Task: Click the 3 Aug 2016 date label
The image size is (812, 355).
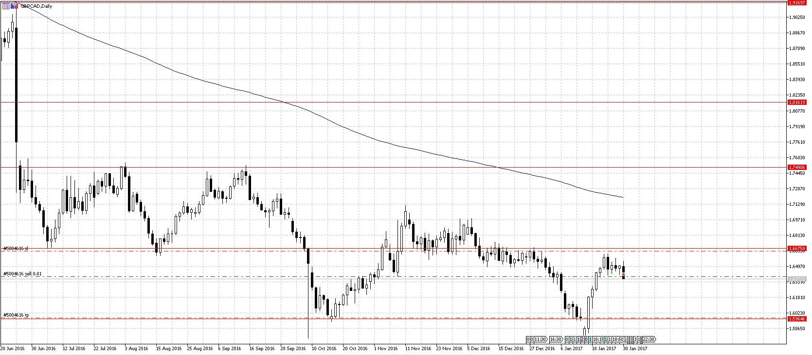Action: pyautogui.click(x=137, y=349)
